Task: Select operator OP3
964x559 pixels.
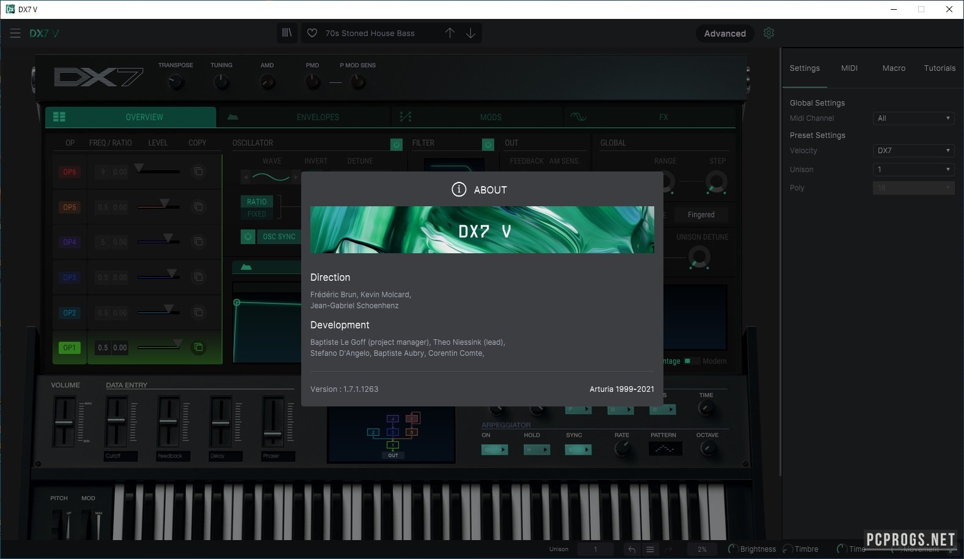Action: coord(70,278)
